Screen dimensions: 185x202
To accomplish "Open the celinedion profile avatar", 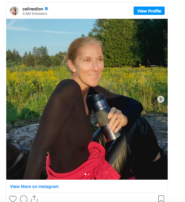I will click(14, 11).
